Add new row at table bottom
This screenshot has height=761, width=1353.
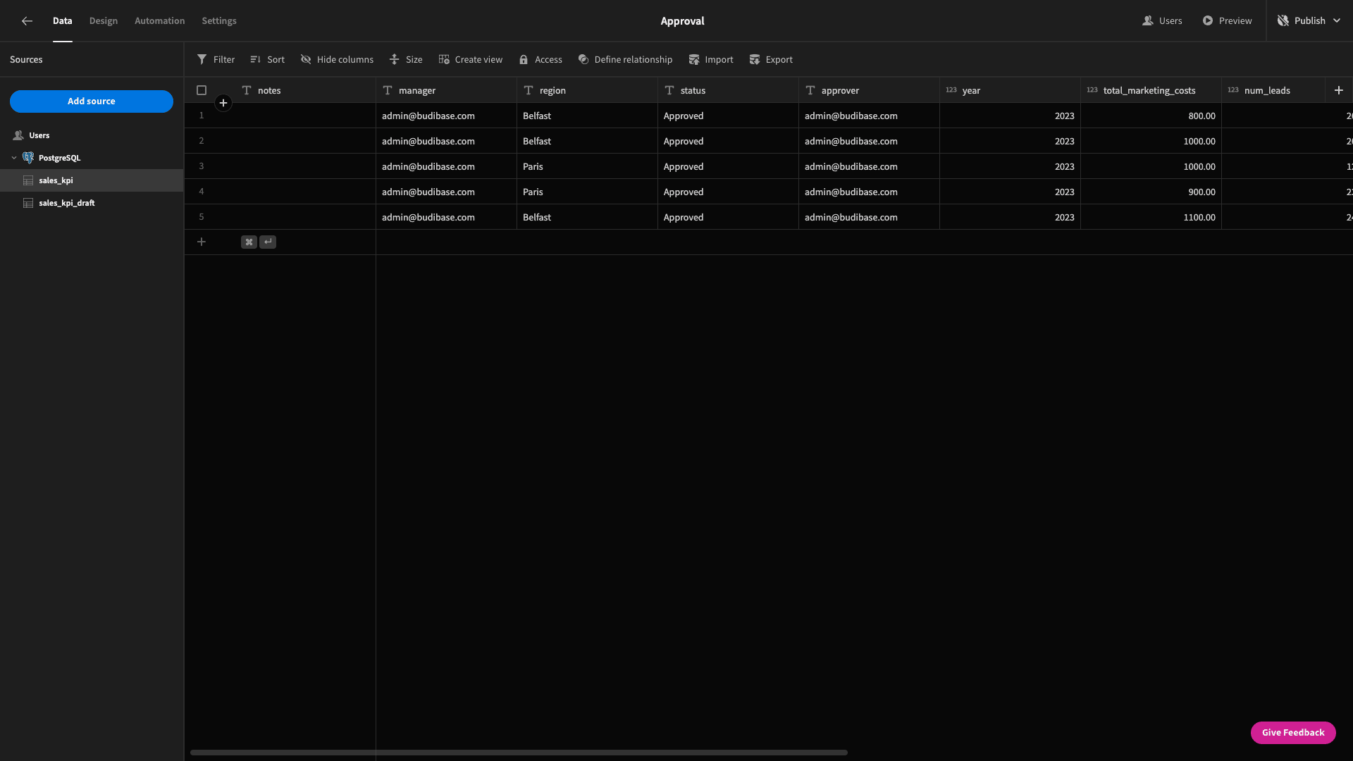pos(202,242)
